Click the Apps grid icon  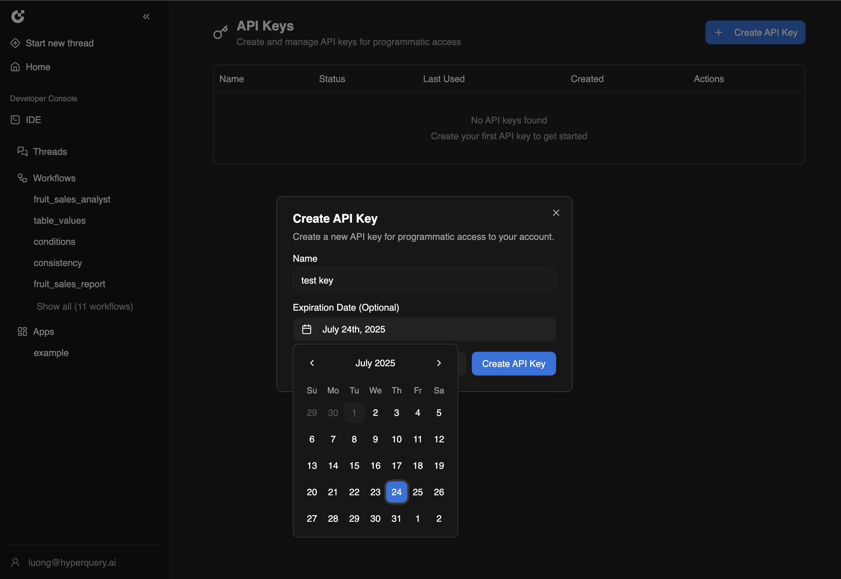pos(22,331)
